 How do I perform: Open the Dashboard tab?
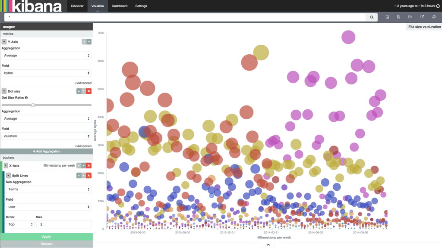tap(120, 6)
